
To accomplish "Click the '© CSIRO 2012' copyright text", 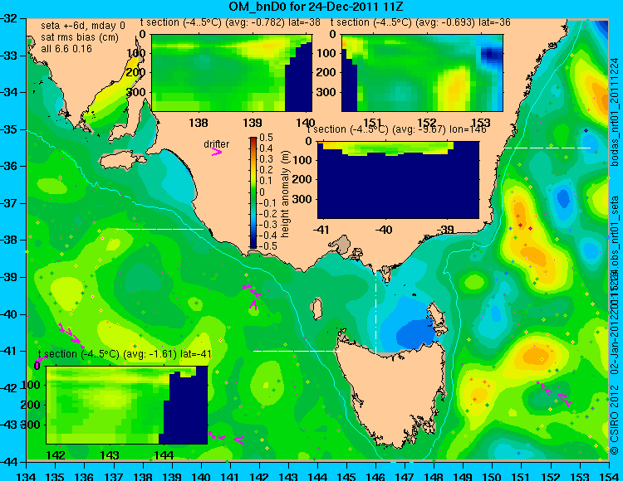I will pyautogui.click(x=614, y=419).
